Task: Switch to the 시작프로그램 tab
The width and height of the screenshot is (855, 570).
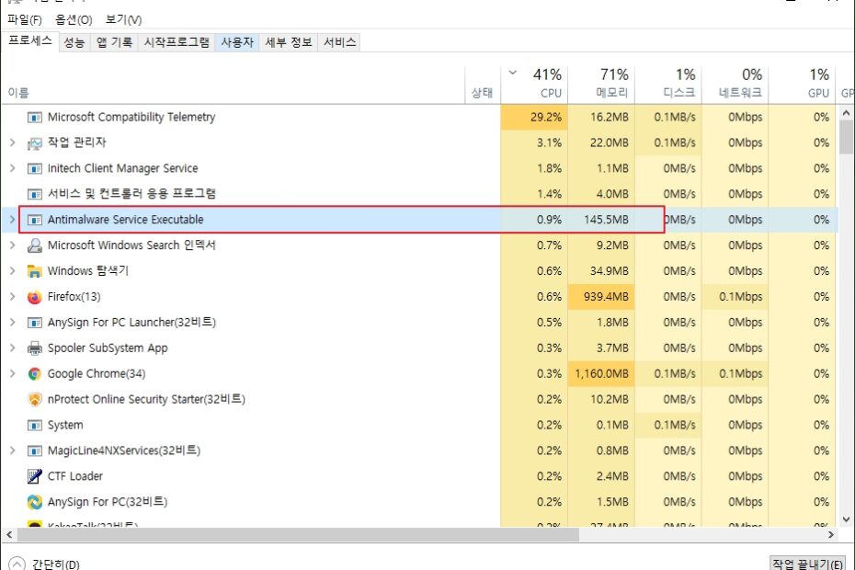Action: click(x=177, y=42)
